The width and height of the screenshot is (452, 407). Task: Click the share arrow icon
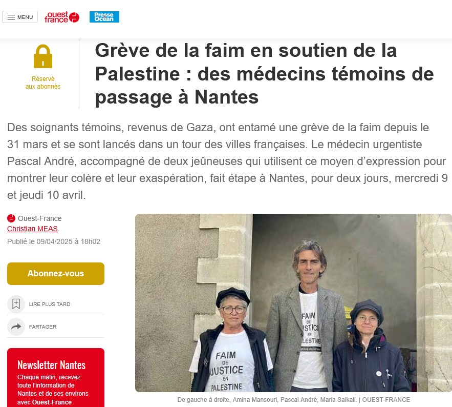[x=16, y=327]
